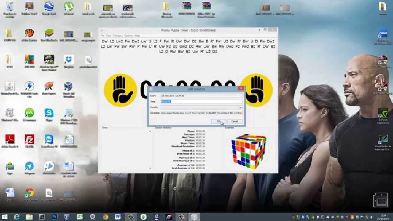Confirm with OK in Add solution dialog
This screenshot has width=393, height=221.
tap(219, 122)
